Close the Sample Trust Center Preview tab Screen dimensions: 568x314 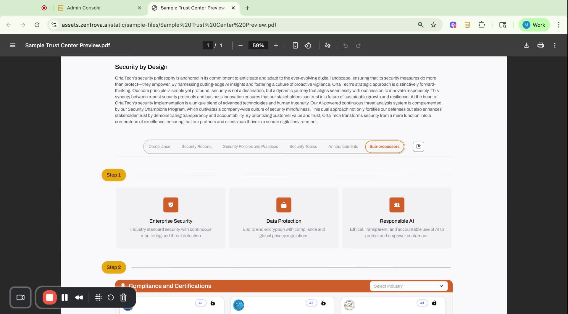tap(233, 8)
